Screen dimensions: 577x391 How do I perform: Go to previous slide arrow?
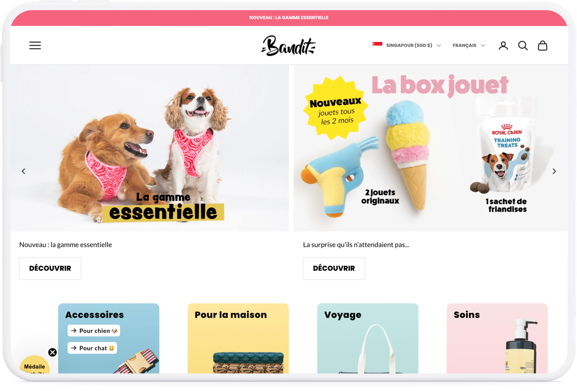pos(23,171)
